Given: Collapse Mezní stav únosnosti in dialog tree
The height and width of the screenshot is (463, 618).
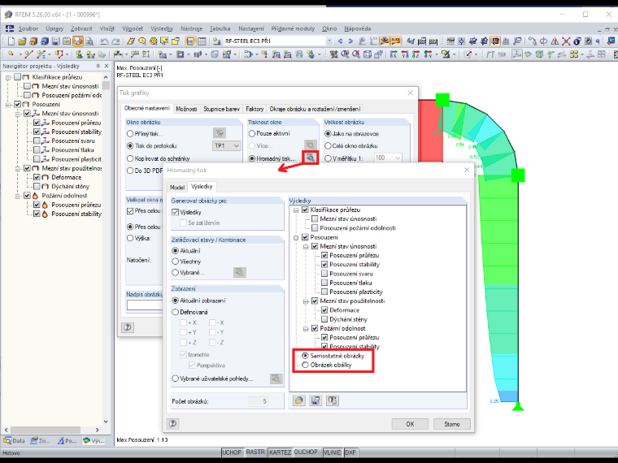Looking at the screenshot, I should point(306,246).
